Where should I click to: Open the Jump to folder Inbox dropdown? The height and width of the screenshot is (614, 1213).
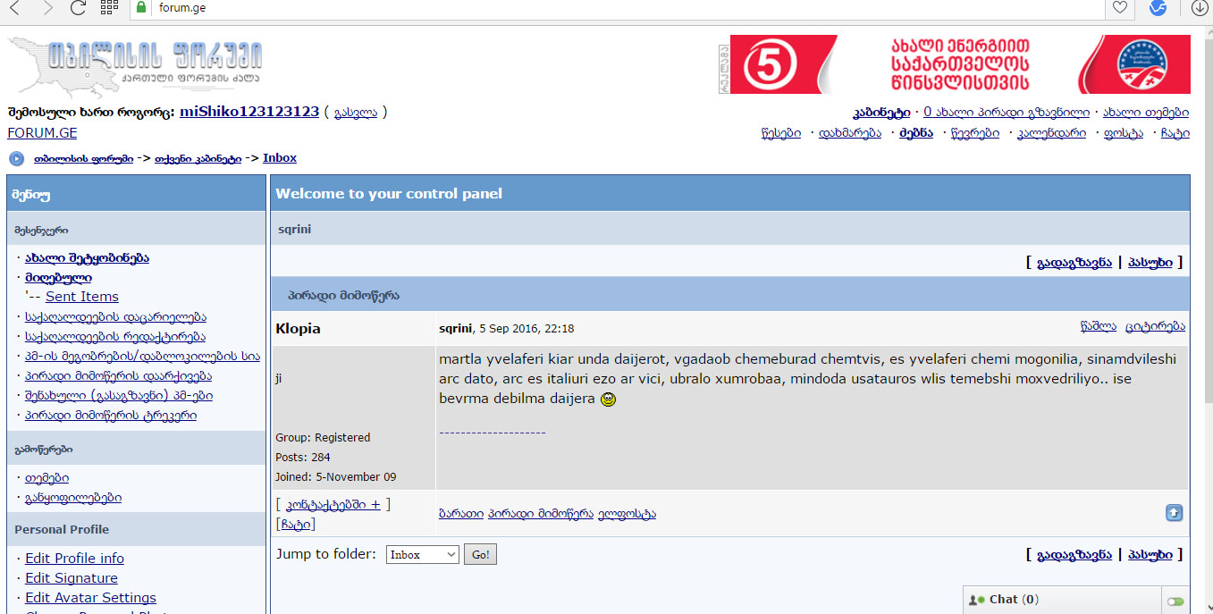coord(423,555)
